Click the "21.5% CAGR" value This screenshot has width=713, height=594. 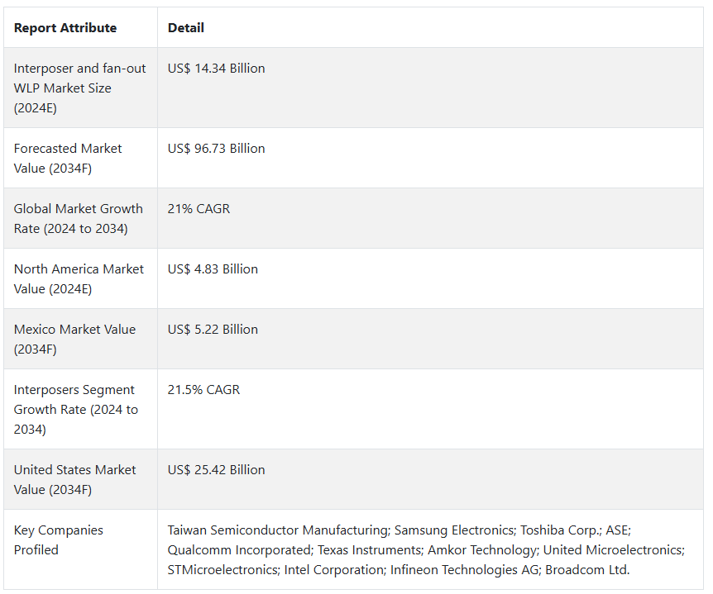point(203,390)
